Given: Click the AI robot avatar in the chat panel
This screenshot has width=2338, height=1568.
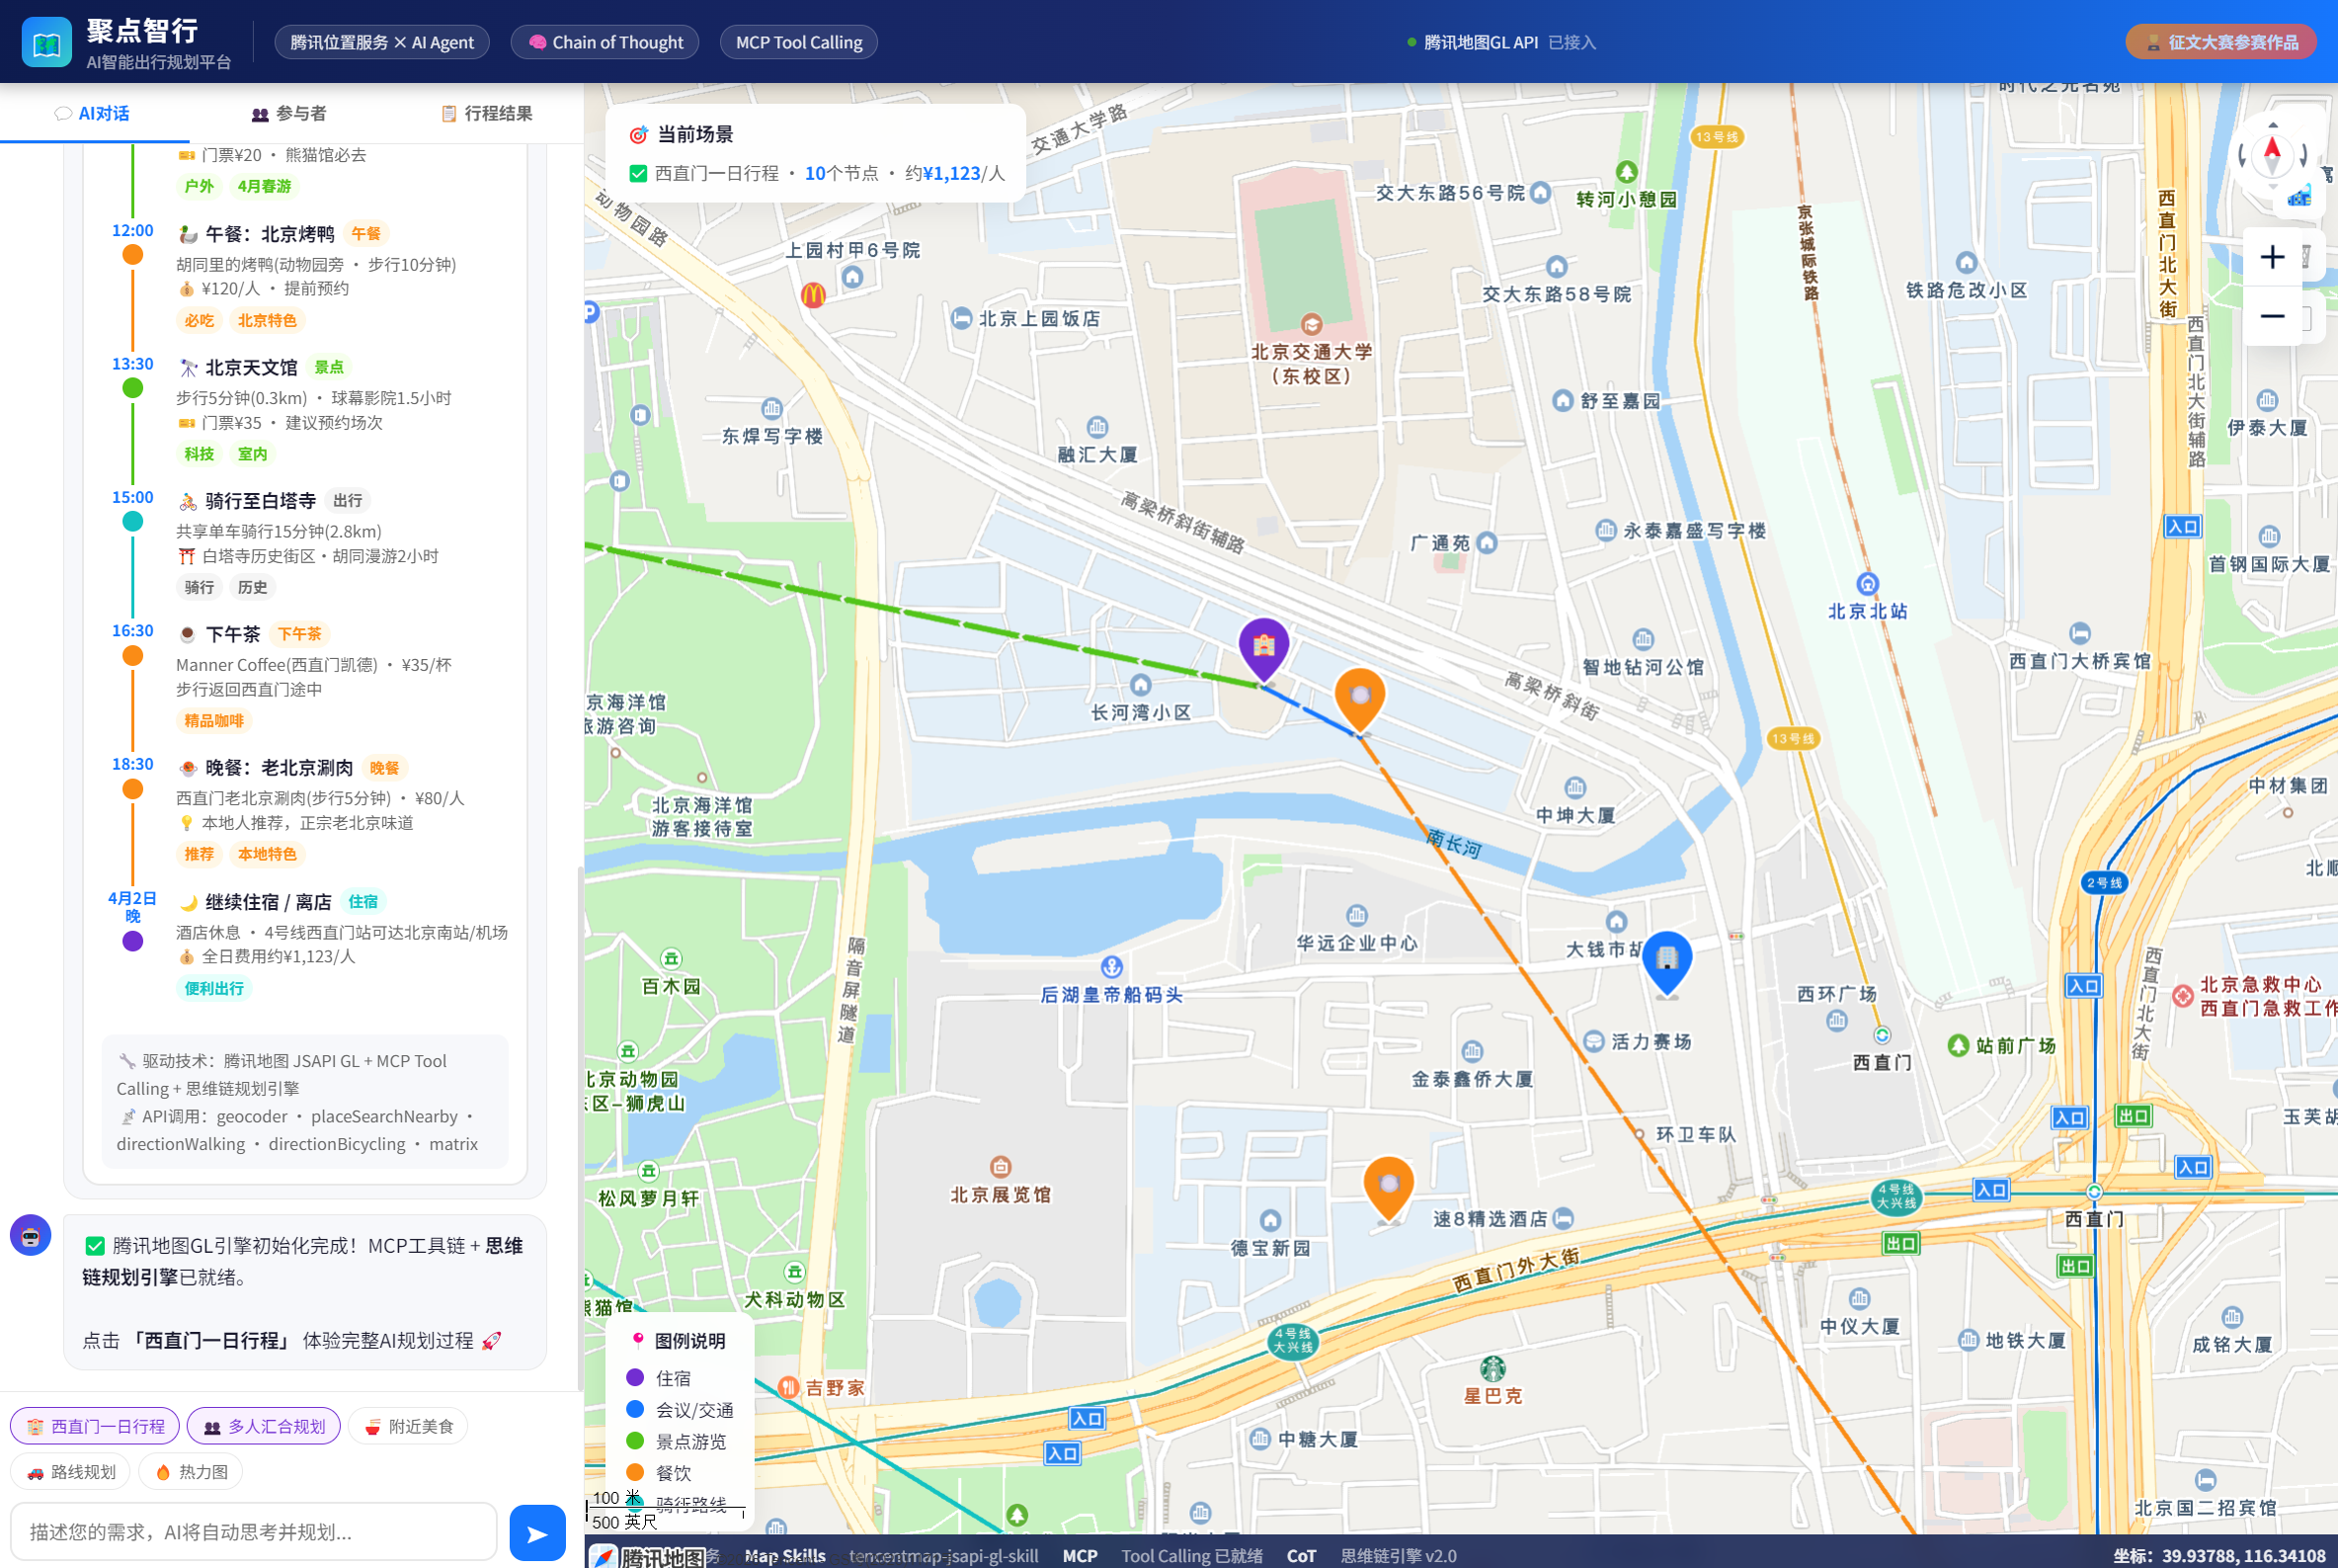Looking at the screenshot, I should point(30,1235).
